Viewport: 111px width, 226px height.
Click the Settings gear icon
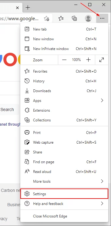coord(27,194)
